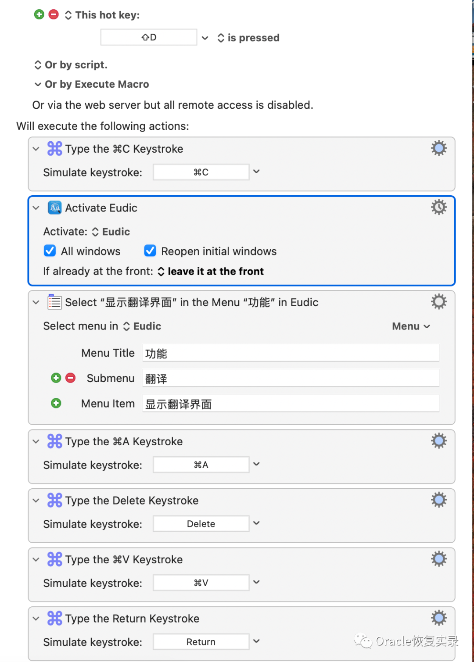Open dropdown next to ⌘C keystroke field
This screenshot has height=662, width=474.
(x=257, y=172)
